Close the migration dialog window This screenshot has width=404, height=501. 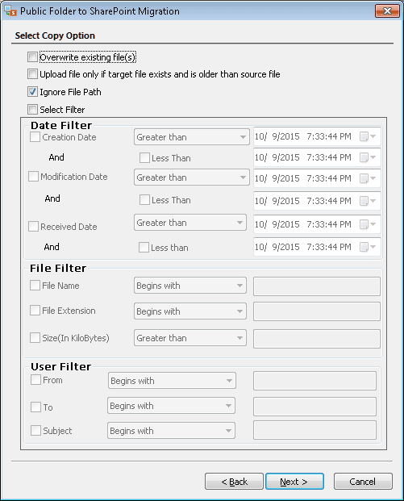coord(387,10)
